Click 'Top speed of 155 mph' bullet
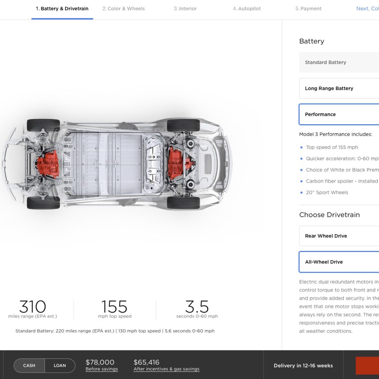379x379 pixels. click(x=332, y=147)
